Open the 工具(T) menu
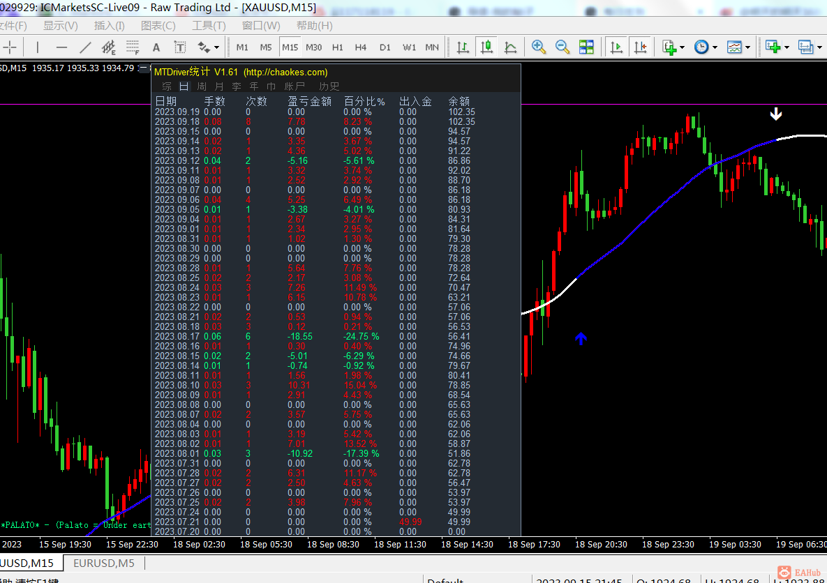Image resolution: width=827 pixels, height=583 pixels. (209, 25)
